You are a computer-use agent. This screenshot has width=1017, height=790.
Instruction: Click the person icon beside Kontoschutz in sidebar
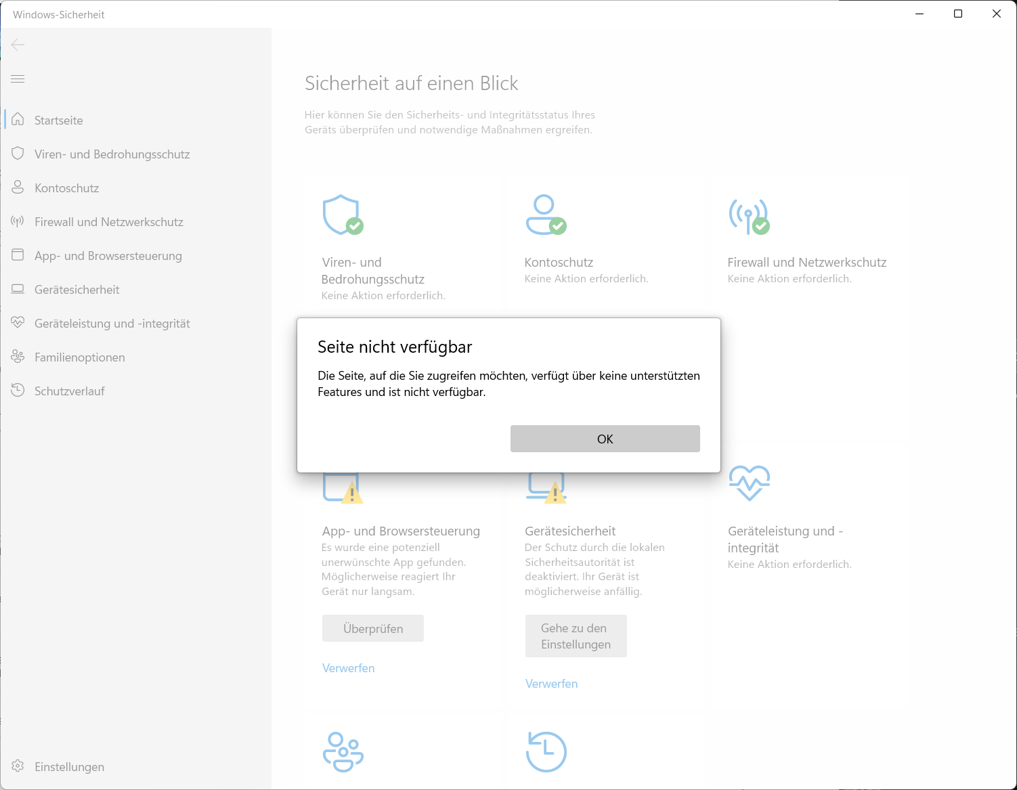pos(18,188)
